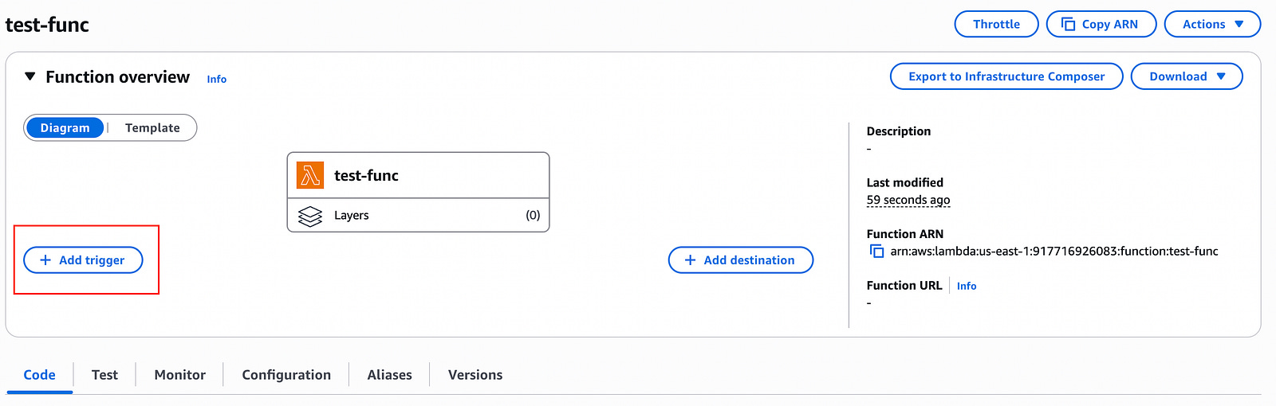Open Info link next to Function overview
Viewport: 1276px width, 406px height.
click(216, 79)
